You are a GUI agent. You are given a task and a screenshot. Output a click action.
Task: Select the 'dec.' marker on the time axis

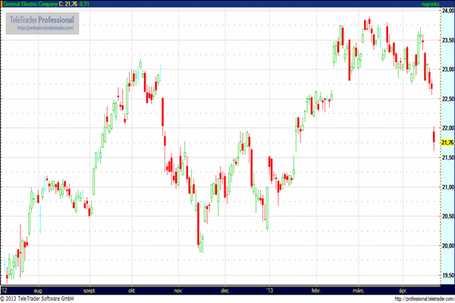224,289
